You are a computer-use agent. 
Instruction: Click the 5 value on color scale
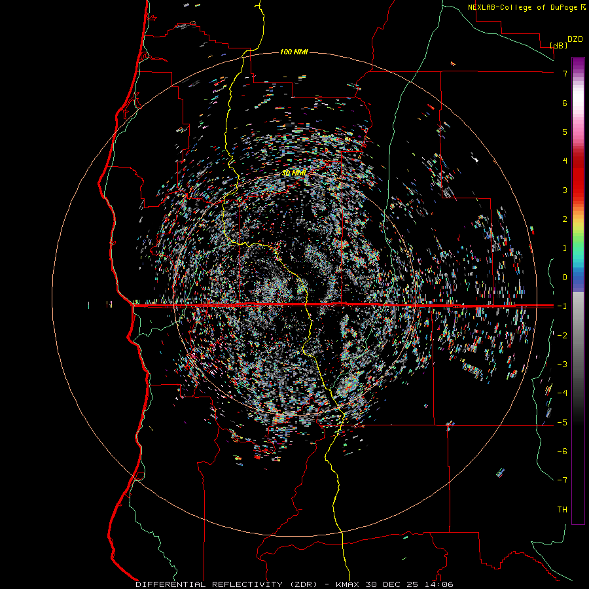[x=565, y=132]
